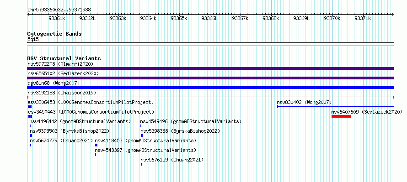407x182 pixels.
Task: Open esv3450443 1000GenomesConsortiumPilotProject label
Action: click(91, 112)
